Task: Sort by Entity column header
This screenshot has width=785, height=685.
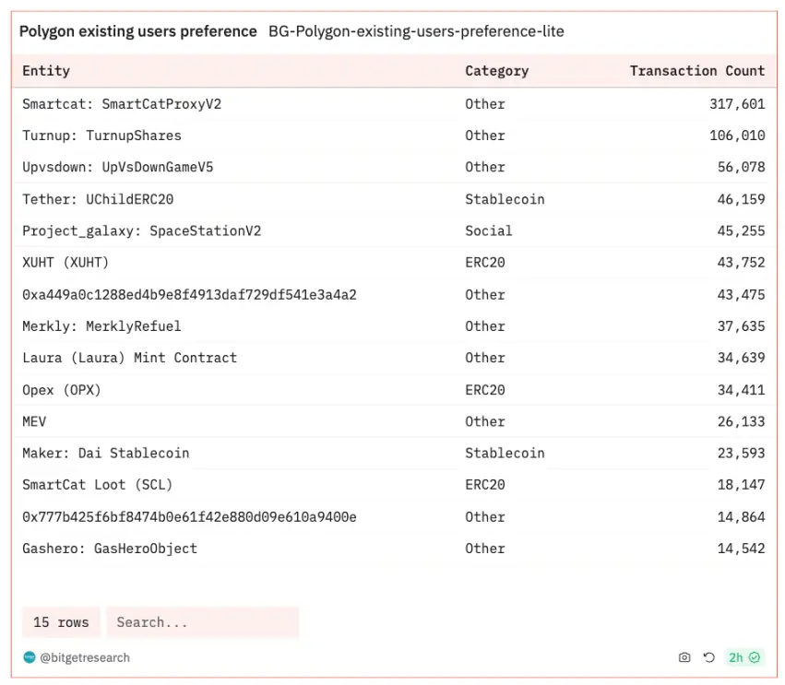Action: pyautogui.click(x=46, y=71)
